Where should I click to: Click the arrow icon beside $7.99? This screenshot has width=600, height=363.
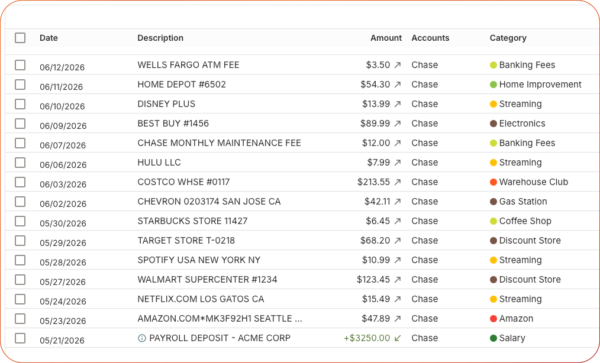[x=398, y=163]
